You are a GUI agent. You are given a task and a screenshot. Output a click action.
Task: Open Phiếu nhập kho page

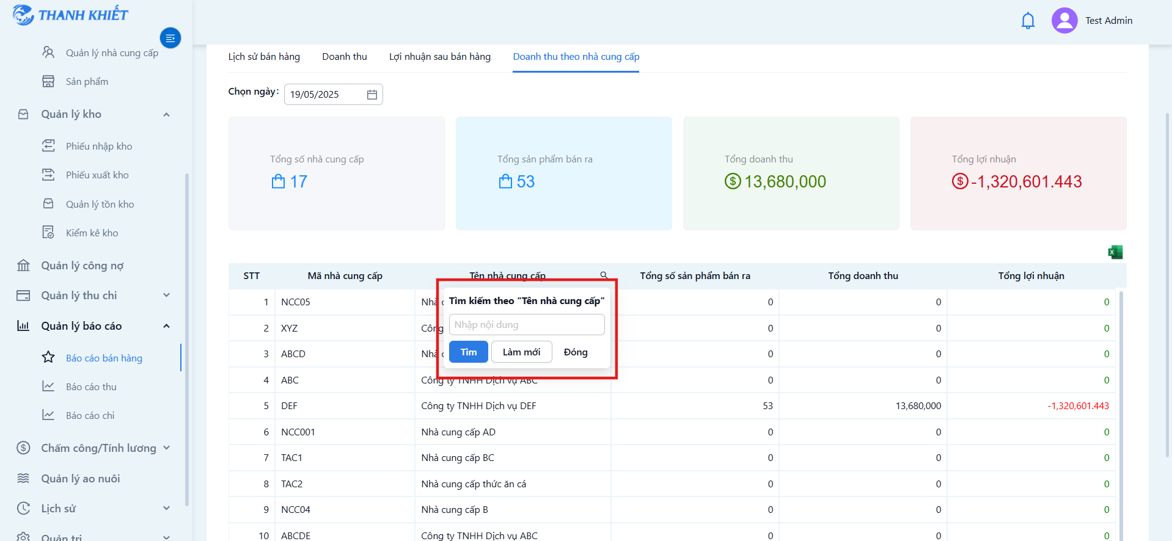(x=99, y=146)
